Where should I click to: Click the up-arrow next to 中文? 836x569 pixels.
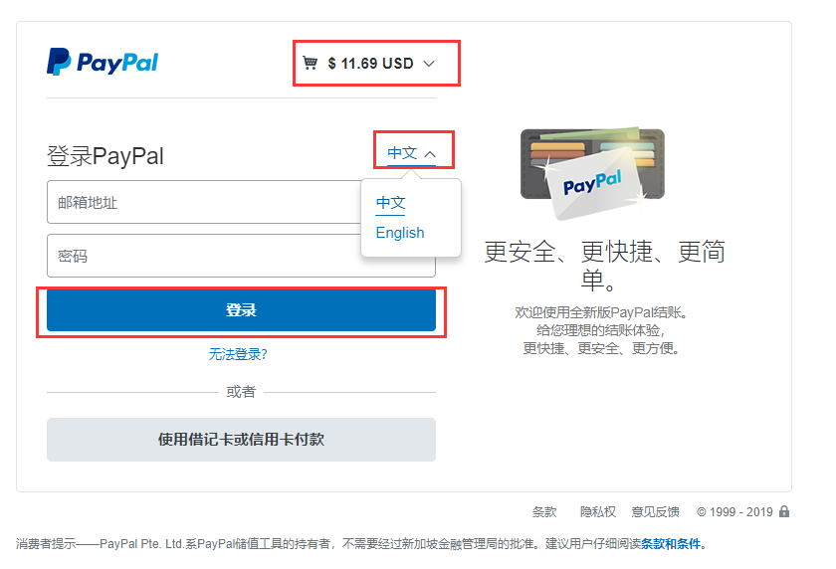tap(430, 154)
